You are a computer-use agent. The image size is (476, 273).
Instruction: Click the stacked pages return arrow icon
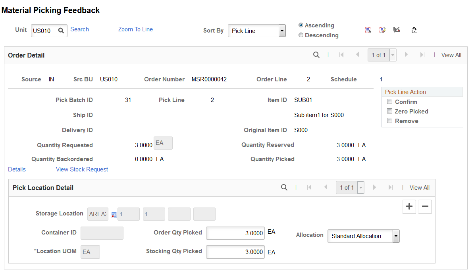tap(414, 30)
